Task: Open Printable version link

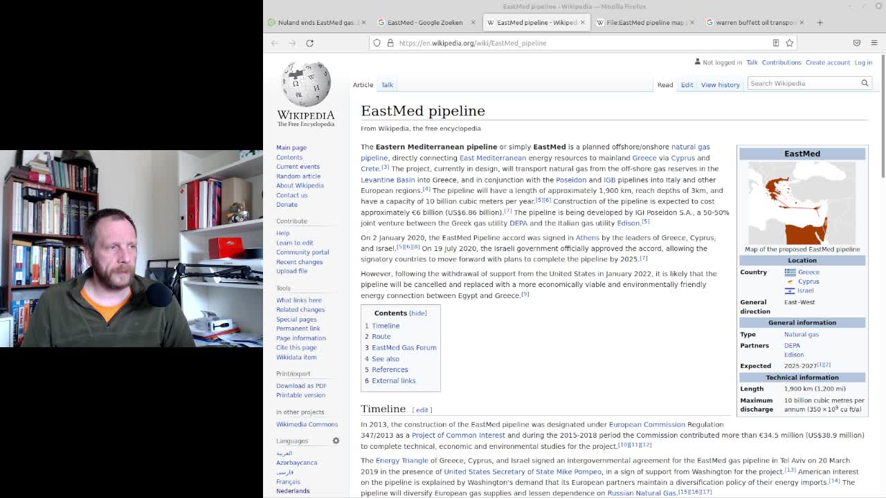Action: (x=300, y=395)
